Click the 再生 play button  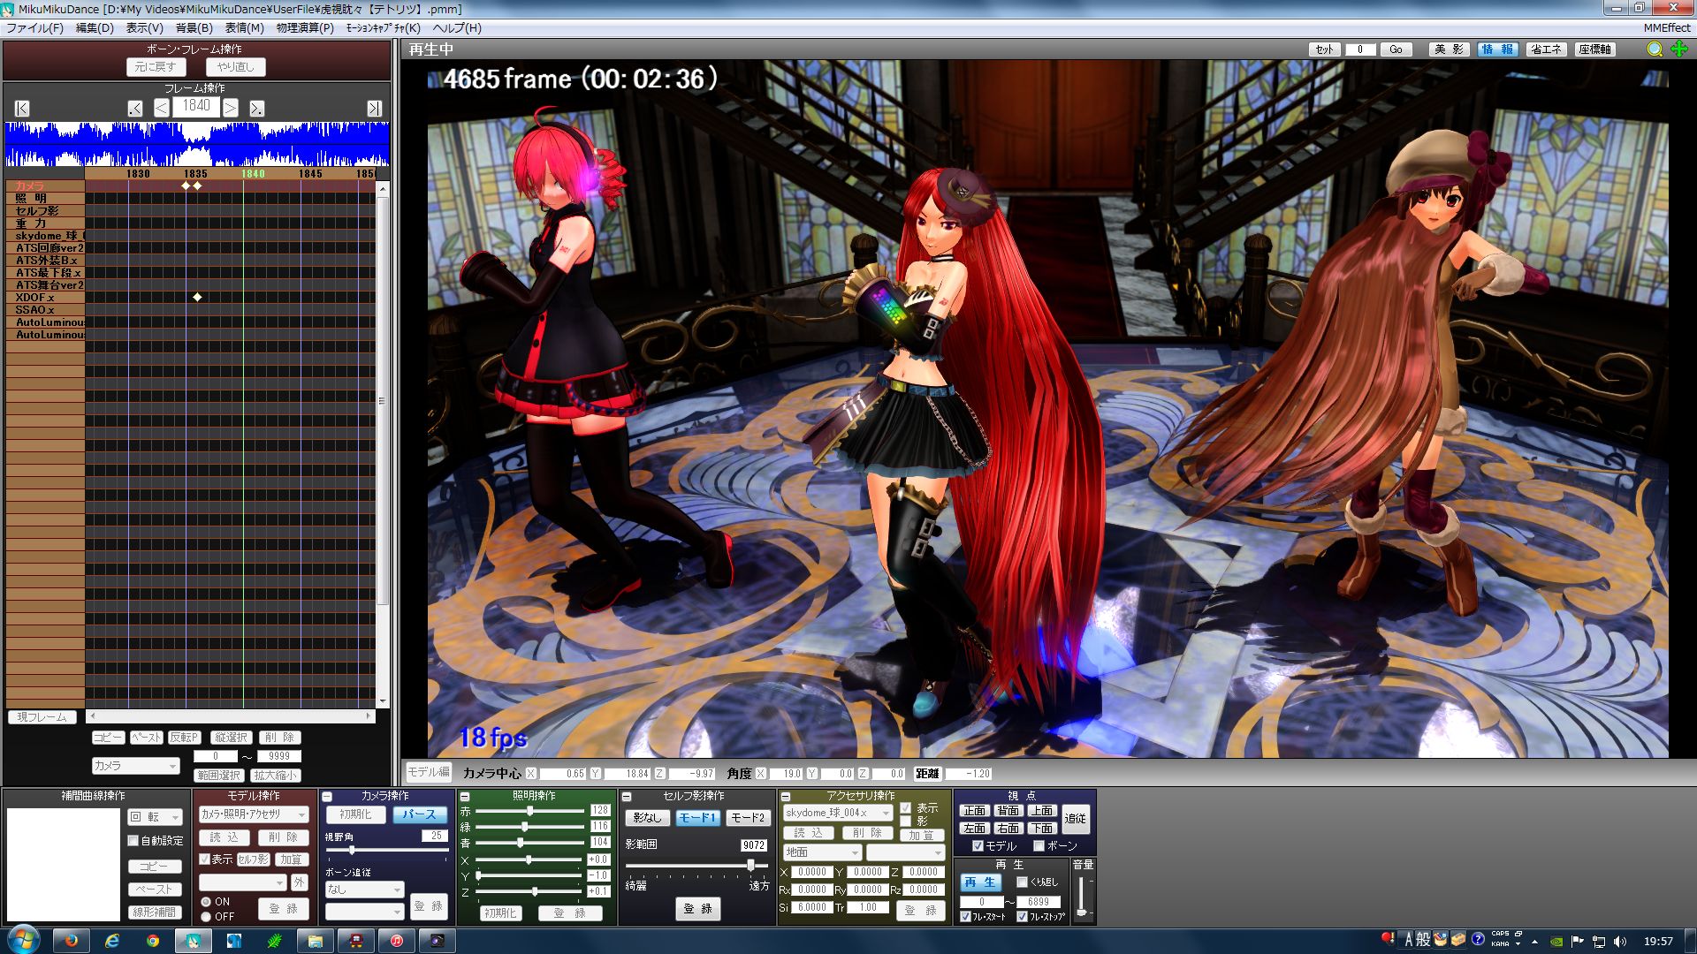980,882
